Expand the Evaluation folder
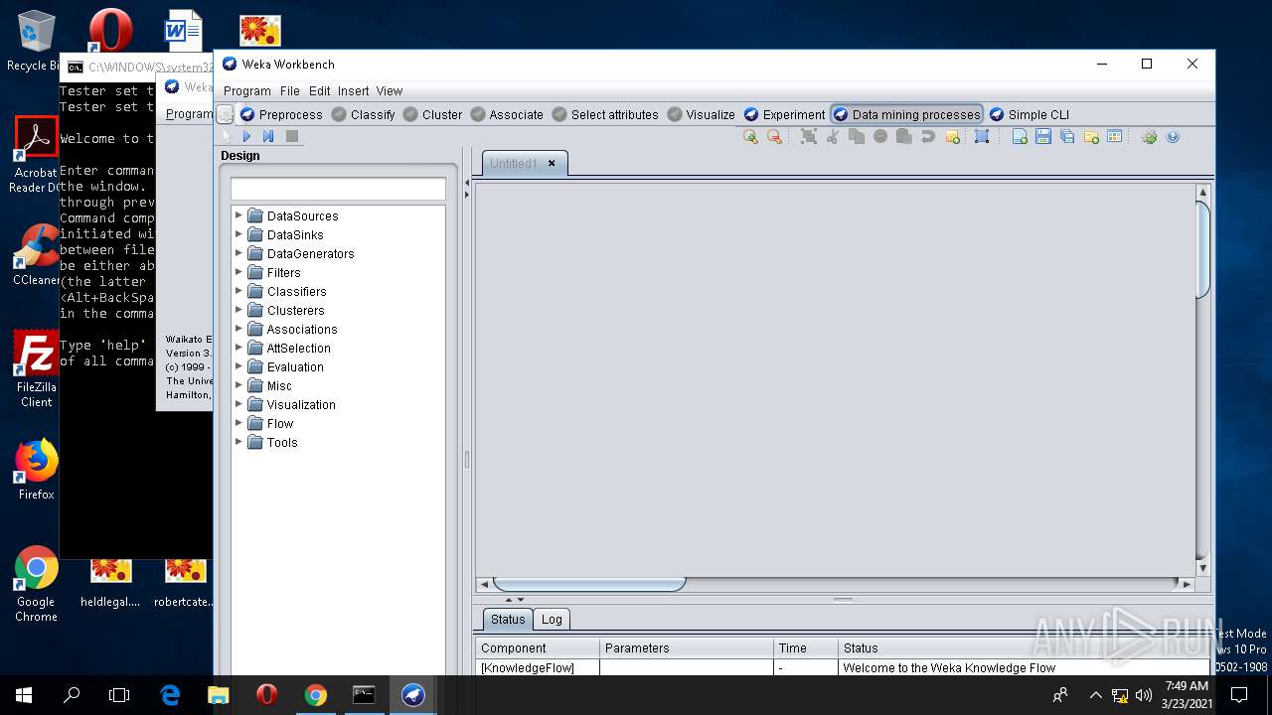The image size is (1272, 715). click(x=238, y=366)
